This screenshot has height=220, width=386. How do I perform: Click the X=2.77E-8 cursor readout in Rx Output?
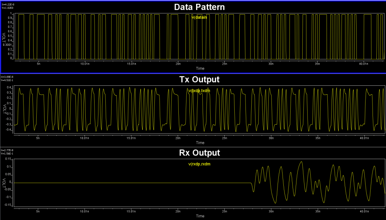pos(7,150)
